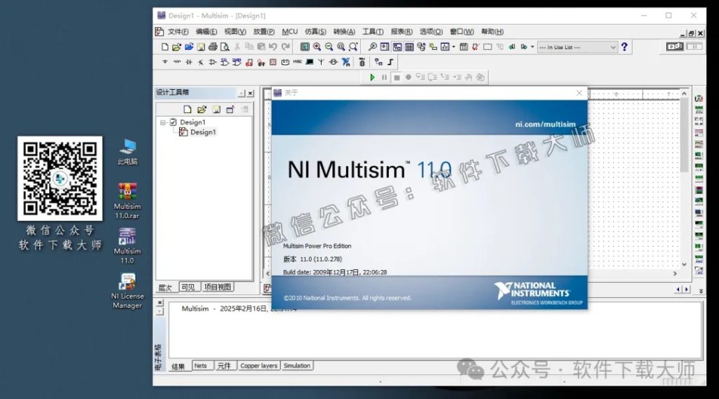Open the print icon in main toolbar
The image size is (719, 399).
pos(213,47)
